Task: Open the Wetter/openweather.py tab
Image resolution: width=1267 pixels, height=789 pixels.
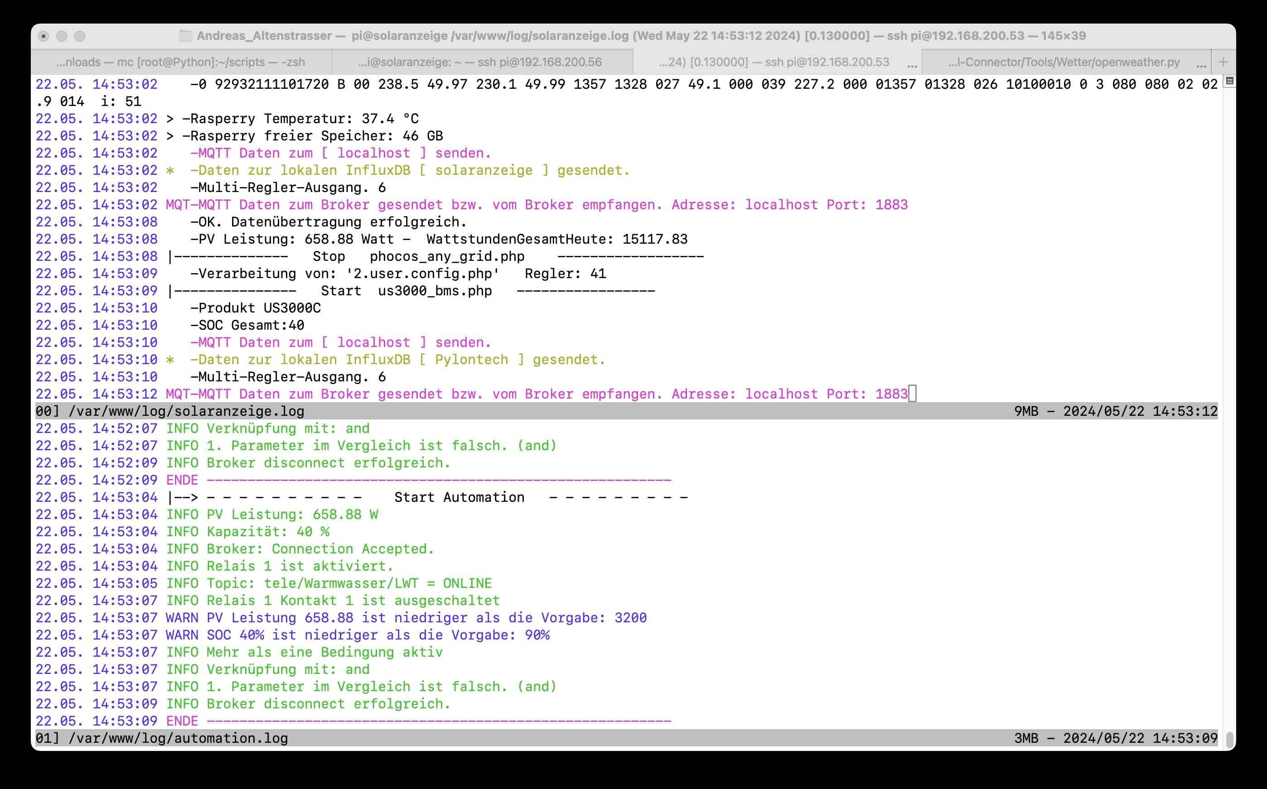Action: 1064,62
